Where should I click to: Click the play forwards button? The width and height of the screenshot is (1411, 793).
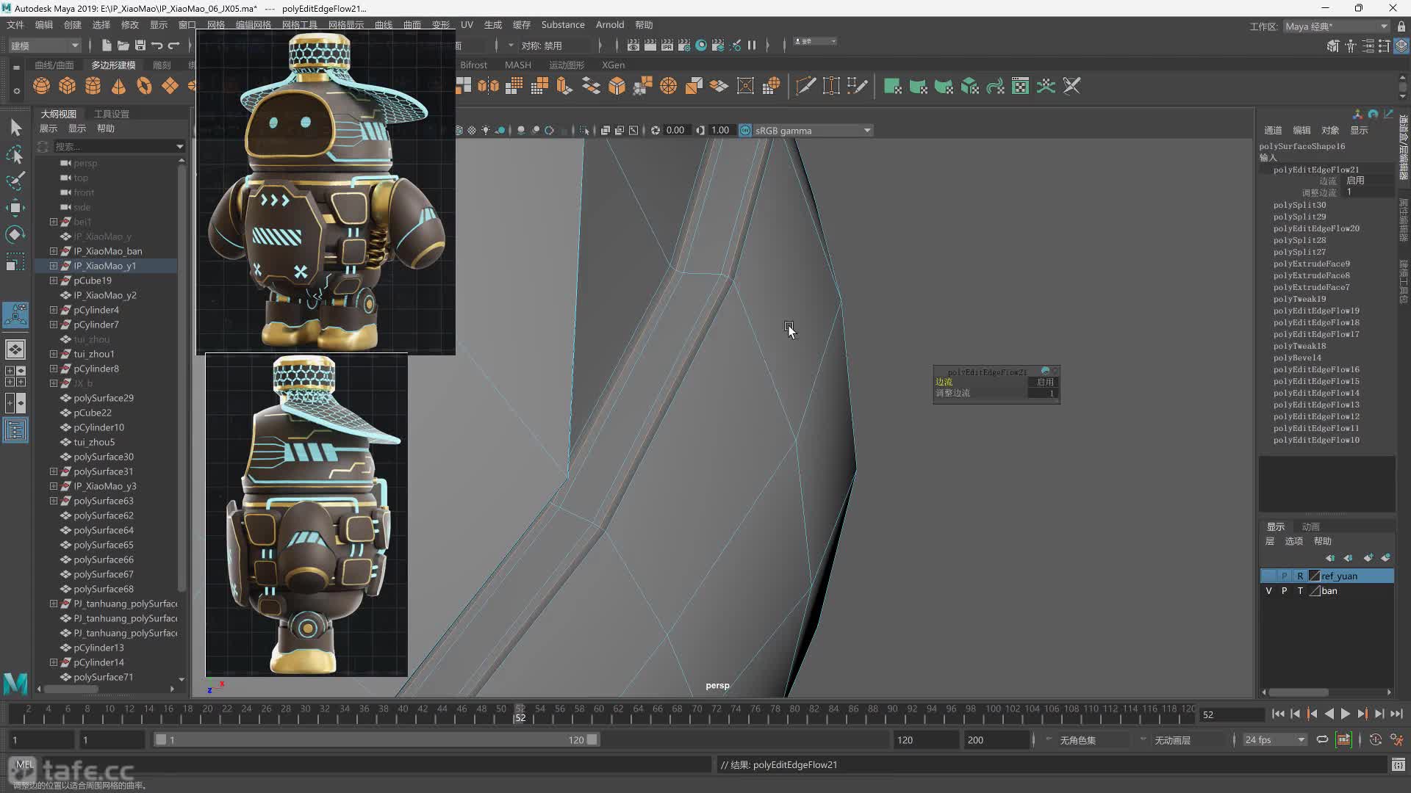click(x=1345, y=714)
